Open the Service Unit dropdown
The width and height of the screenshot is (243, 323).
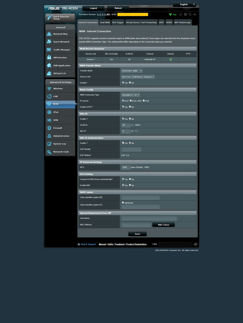click(138, 77)
